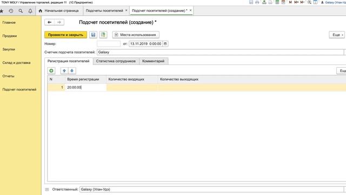Click the Galaxy user name link

point(335,2)
